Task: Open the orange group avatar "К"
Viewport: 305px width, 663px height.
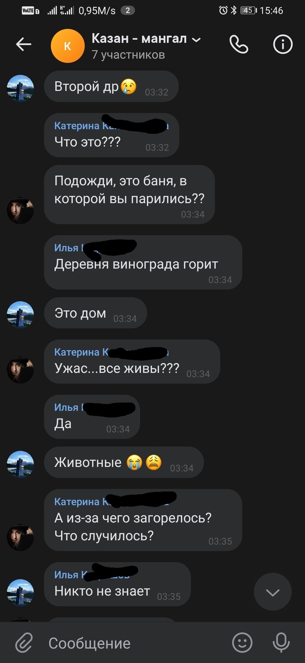Action: (x=68, y=46)
